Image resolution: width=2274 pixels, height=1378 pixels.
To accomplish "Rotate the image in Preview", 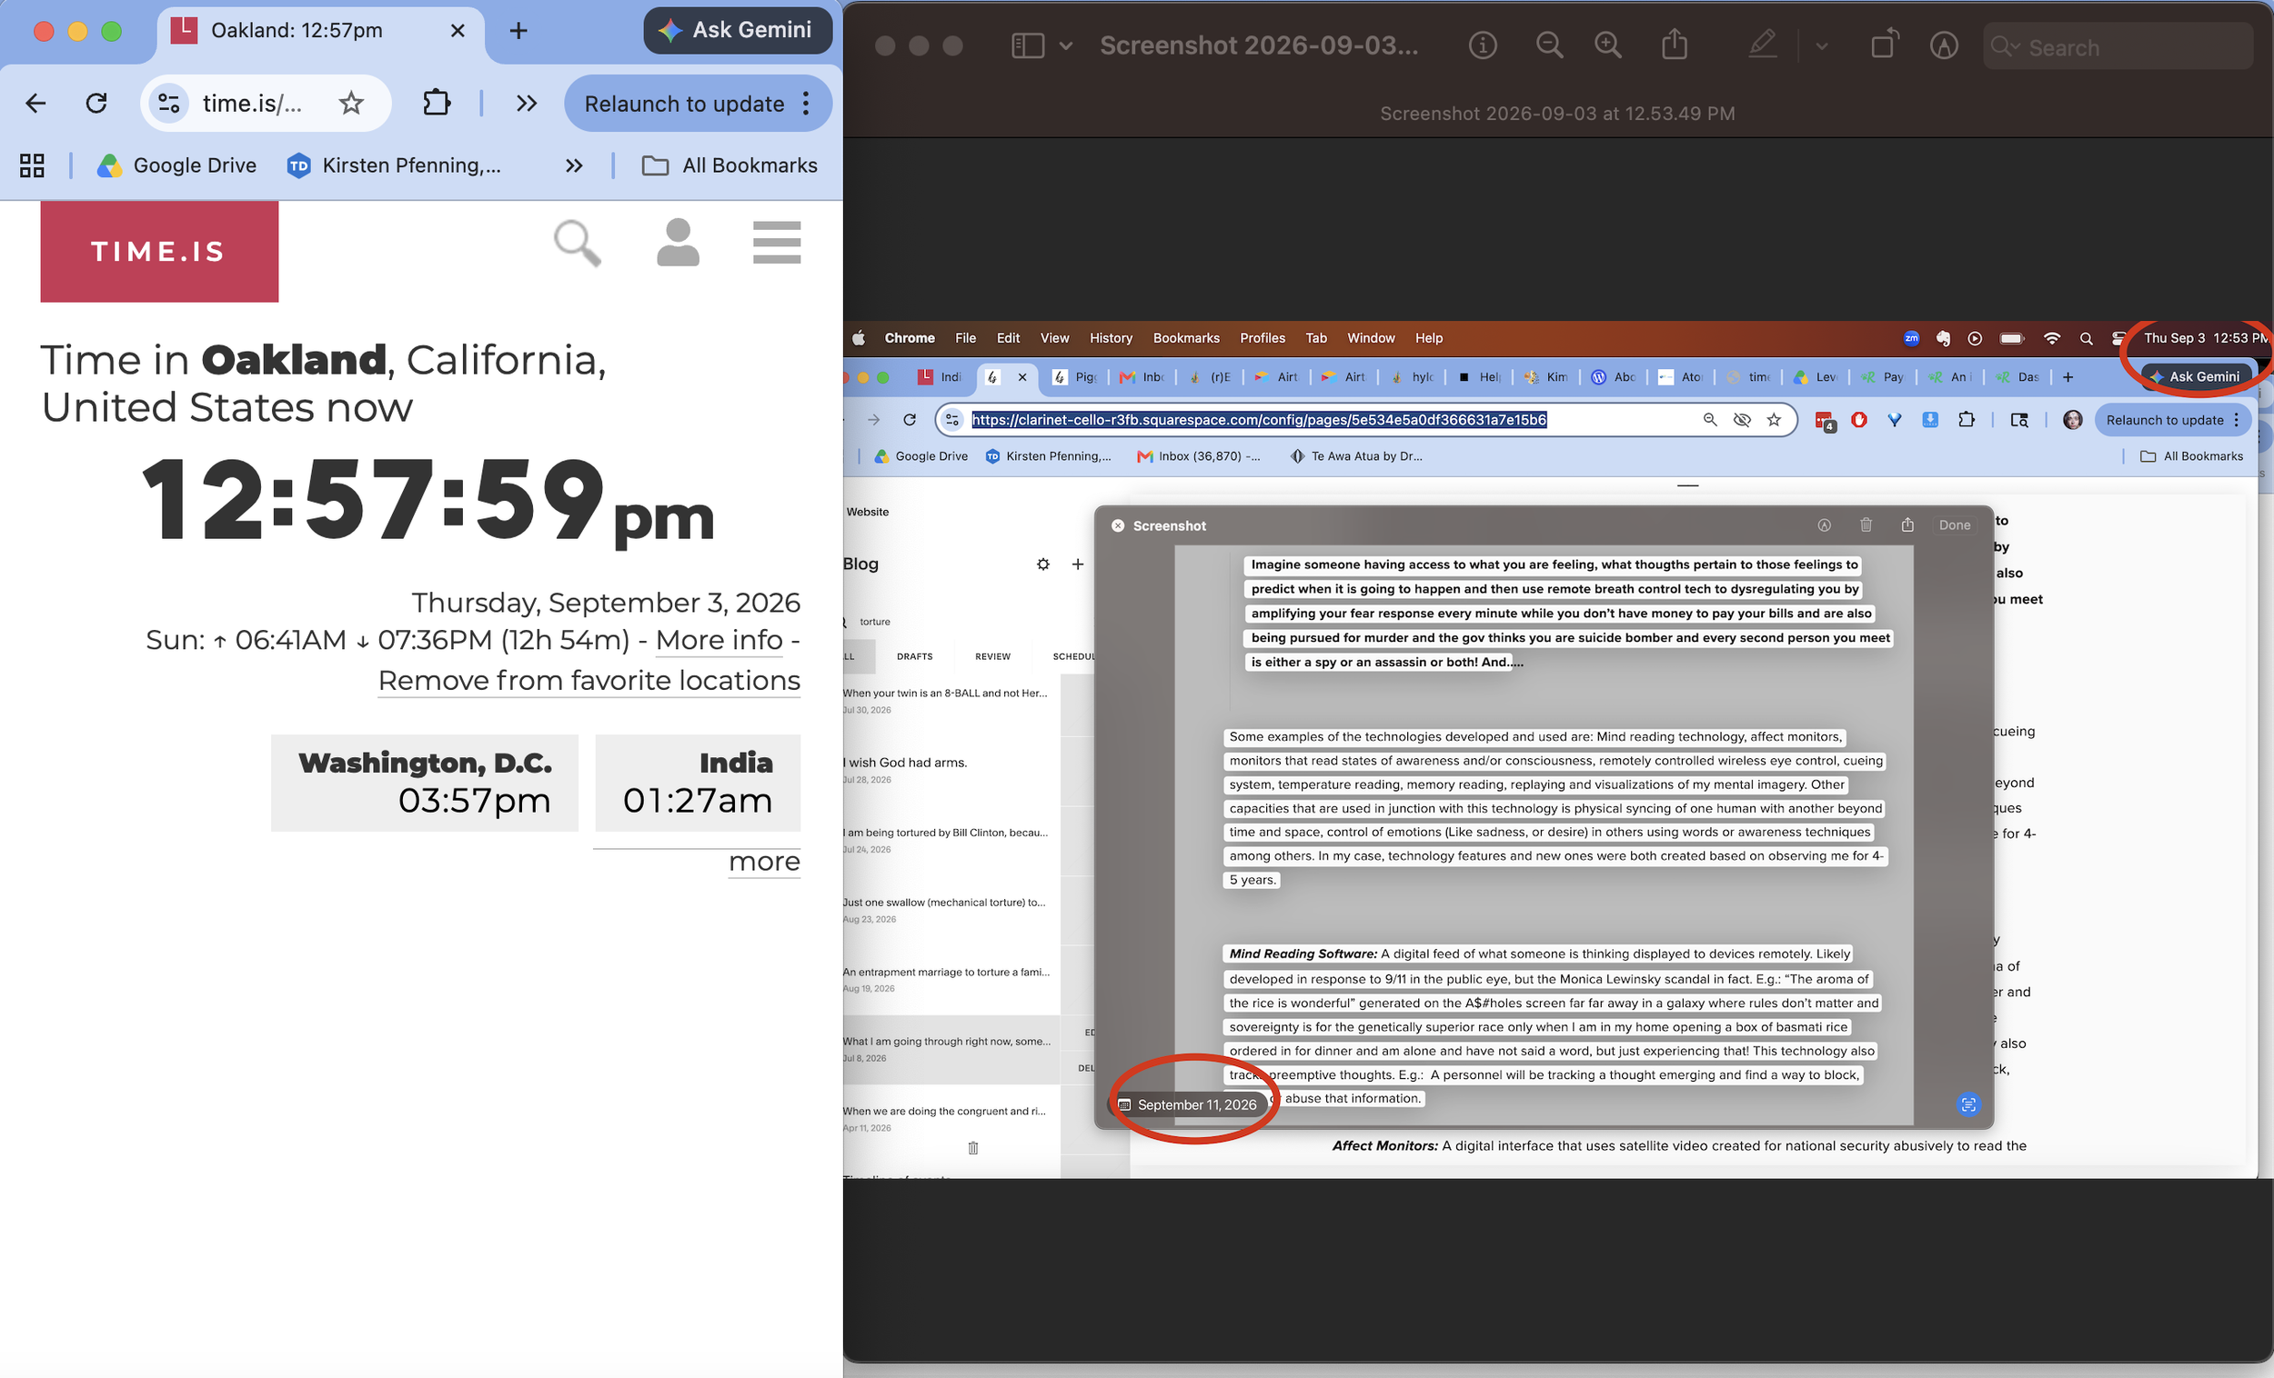I will pos(1884,45).
